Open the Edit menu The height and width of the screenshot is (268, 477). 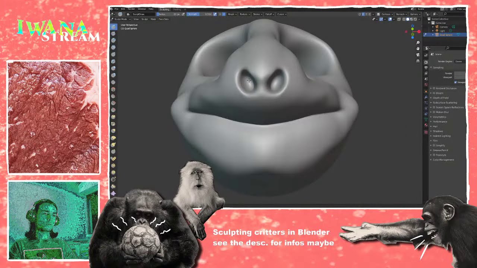coord(123,9)
